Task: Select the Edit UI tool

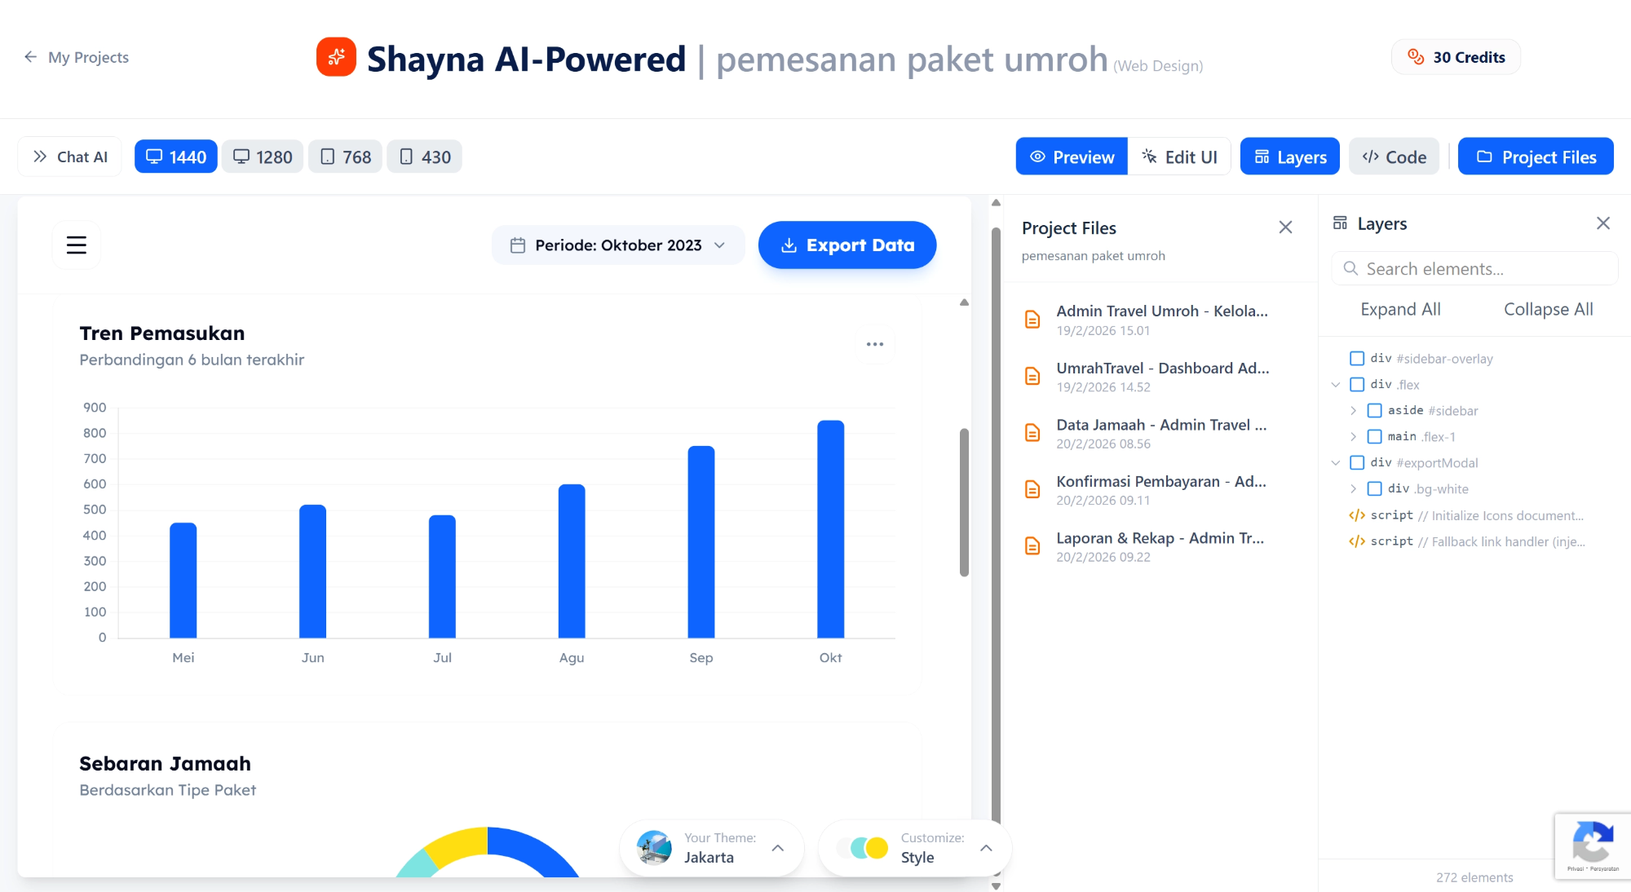Action: click(x=1179, y=156)
